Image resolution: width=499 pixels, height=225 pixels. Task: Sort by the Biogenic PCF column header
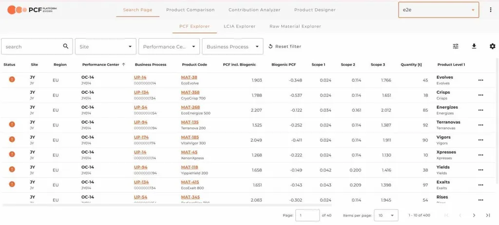coord(284,65)
